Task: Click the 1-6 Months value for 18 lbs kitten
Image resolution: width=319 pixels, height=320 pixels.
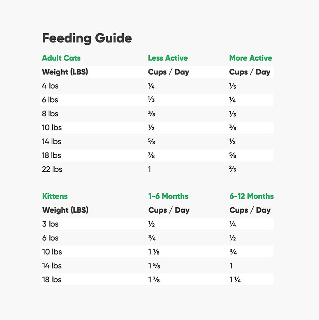Action: click(x=154, y=280)
